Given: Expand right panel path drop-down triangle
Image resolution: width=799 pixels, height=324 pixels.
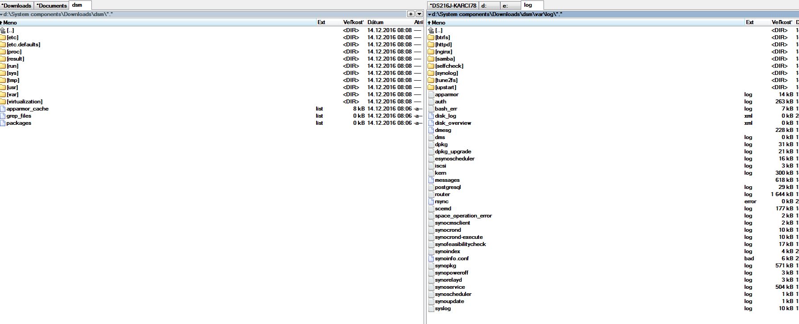Looking at the screenshot, I should click(429, 14).
